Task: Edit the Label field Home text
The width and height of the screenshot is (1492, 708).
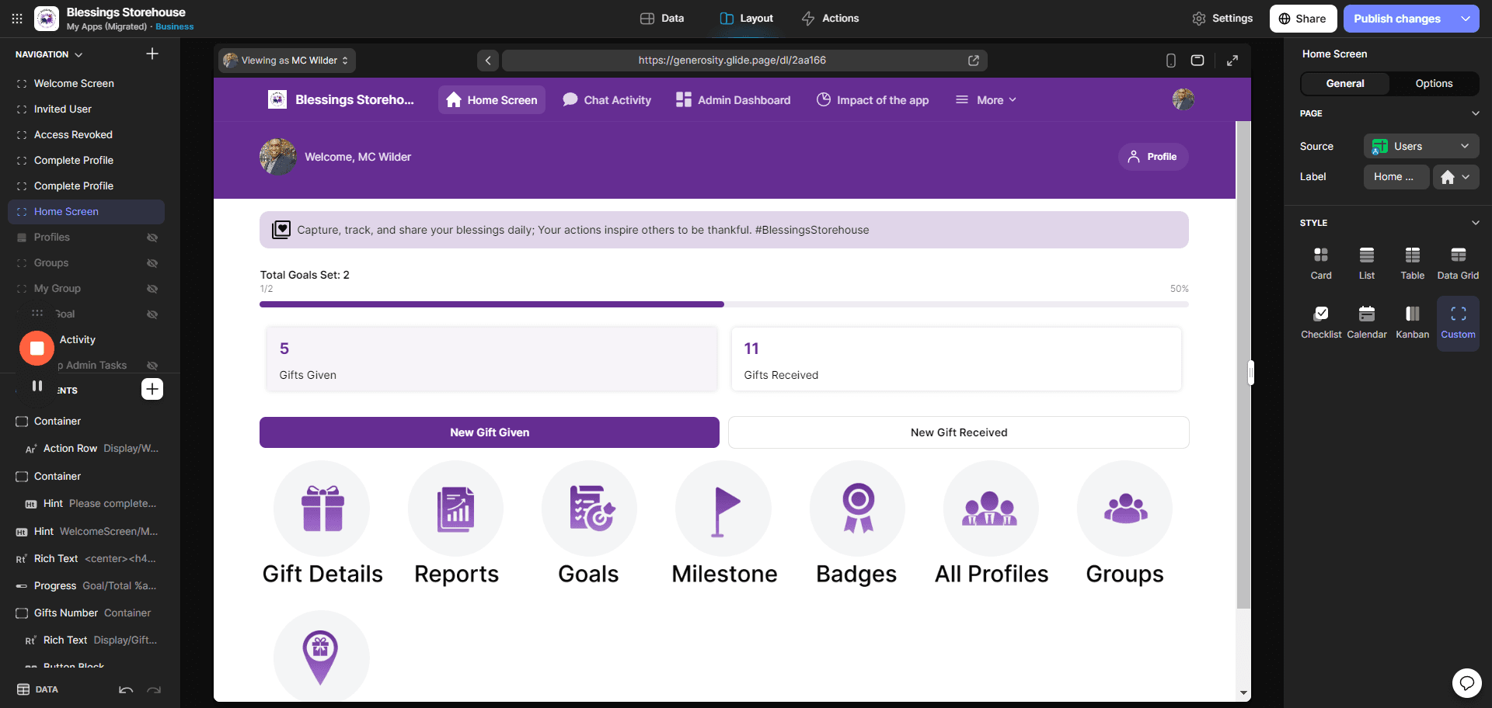Action: pos(1396,177)
